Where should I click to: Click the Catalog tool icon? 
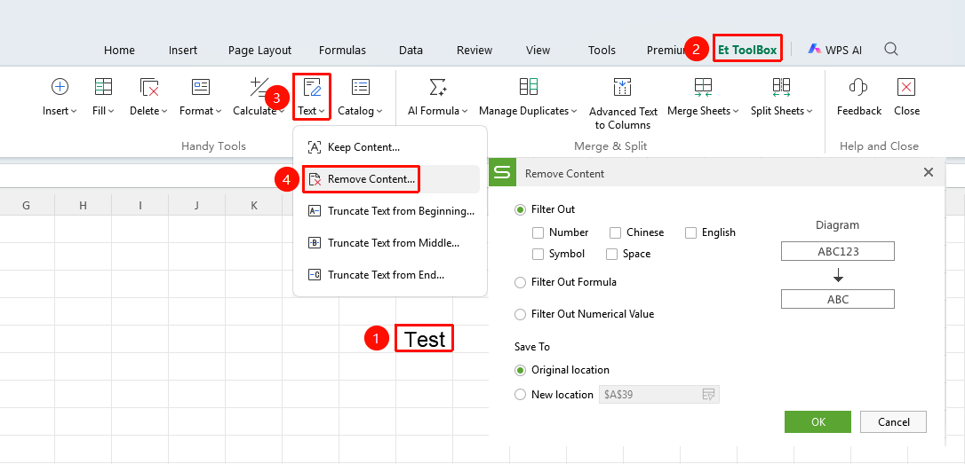[360, 87]
